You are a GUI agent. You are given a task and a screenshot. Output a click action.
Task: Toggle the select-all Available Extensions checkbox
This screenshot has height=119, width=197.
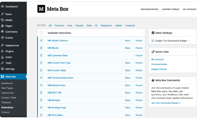(41, 33)
